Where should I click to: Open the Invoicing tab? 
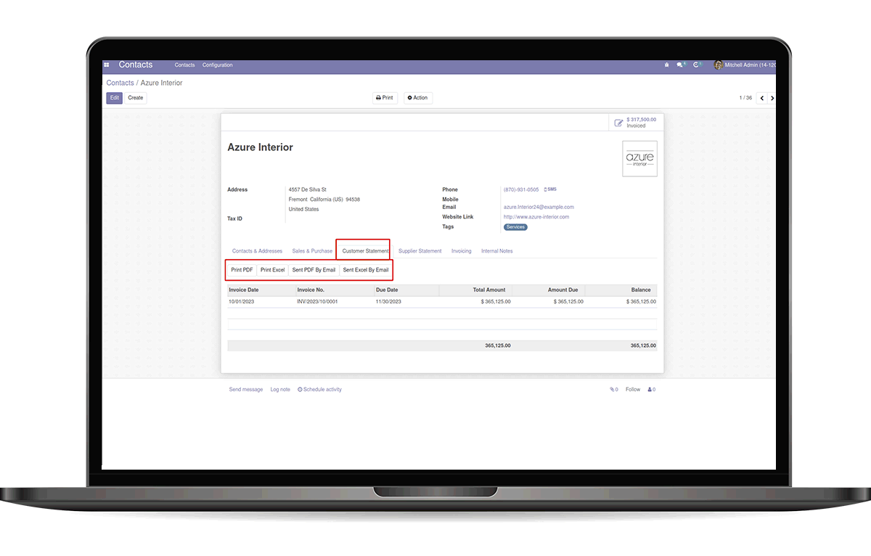(x=461, y=251)
